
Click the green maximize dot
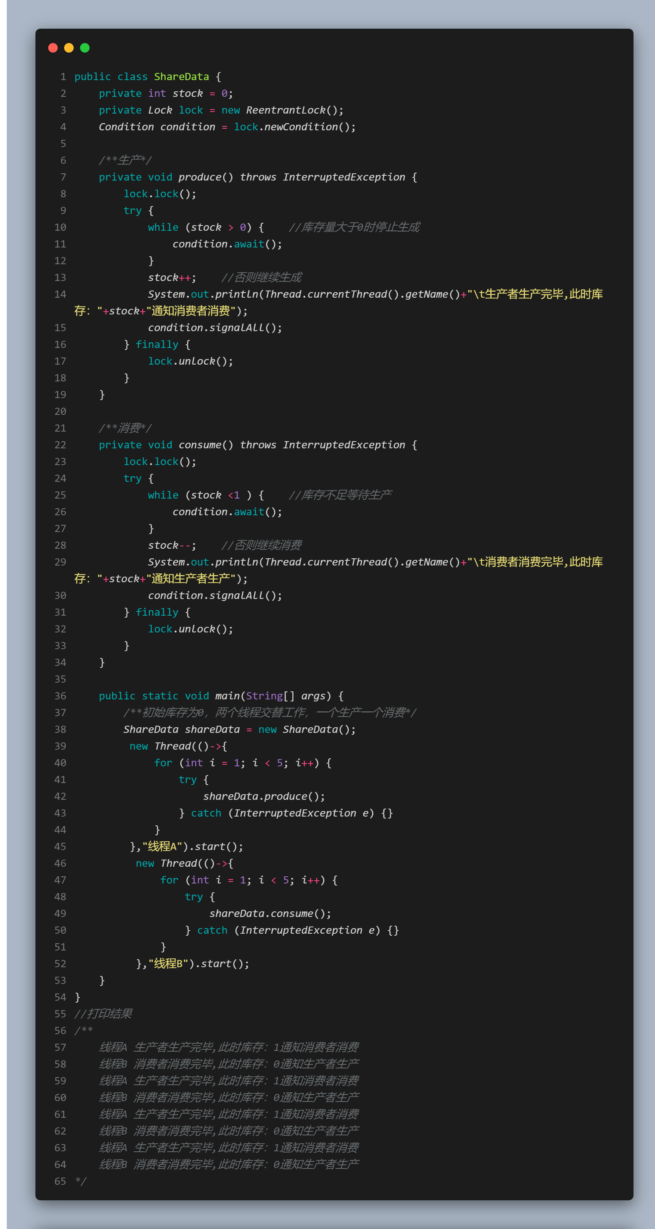(x=85, y=48)
